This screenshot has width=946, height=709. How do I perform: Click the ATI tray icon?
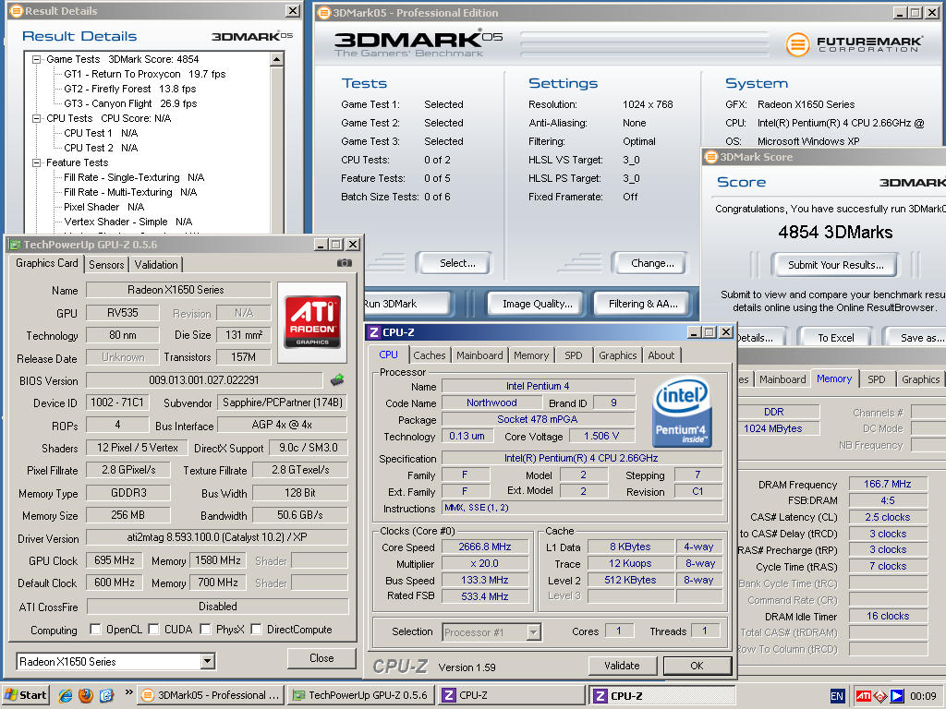[863, 696]
